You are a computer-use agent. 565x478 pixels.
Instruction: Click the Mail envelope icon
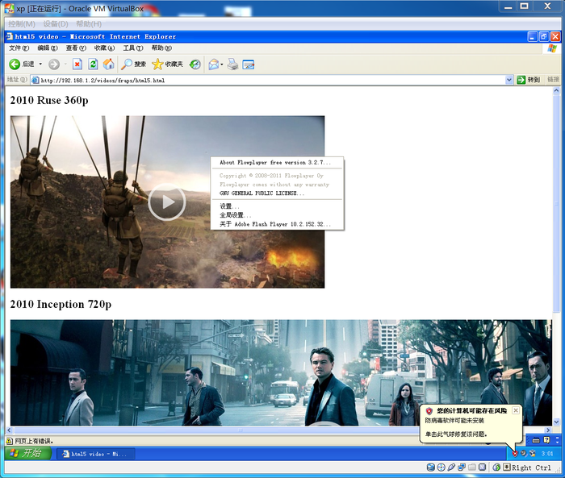pos(214,64)
